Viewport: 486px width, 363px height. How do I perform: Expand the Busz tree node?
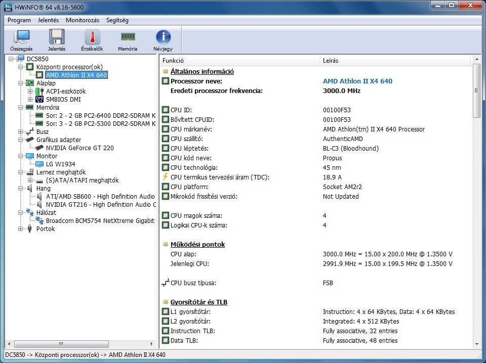(x=20, y=132)
